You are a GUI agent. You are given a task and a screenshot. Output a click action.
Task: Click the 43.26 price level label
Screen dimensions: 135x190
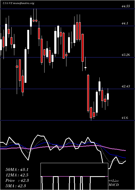(126, 55)
